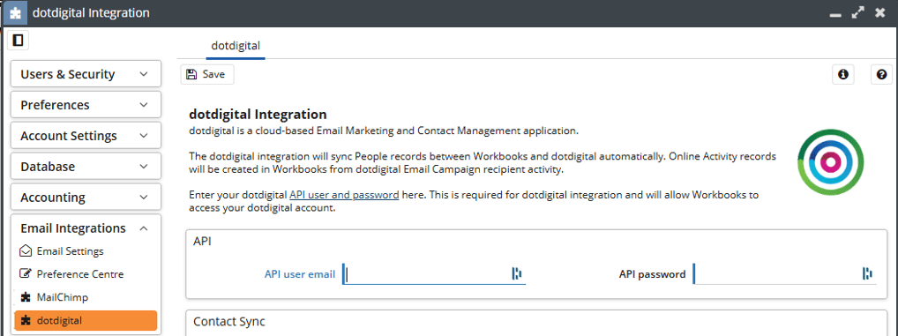
Task: Click the dotdigital circular logo
Action: tap(830, 162)
